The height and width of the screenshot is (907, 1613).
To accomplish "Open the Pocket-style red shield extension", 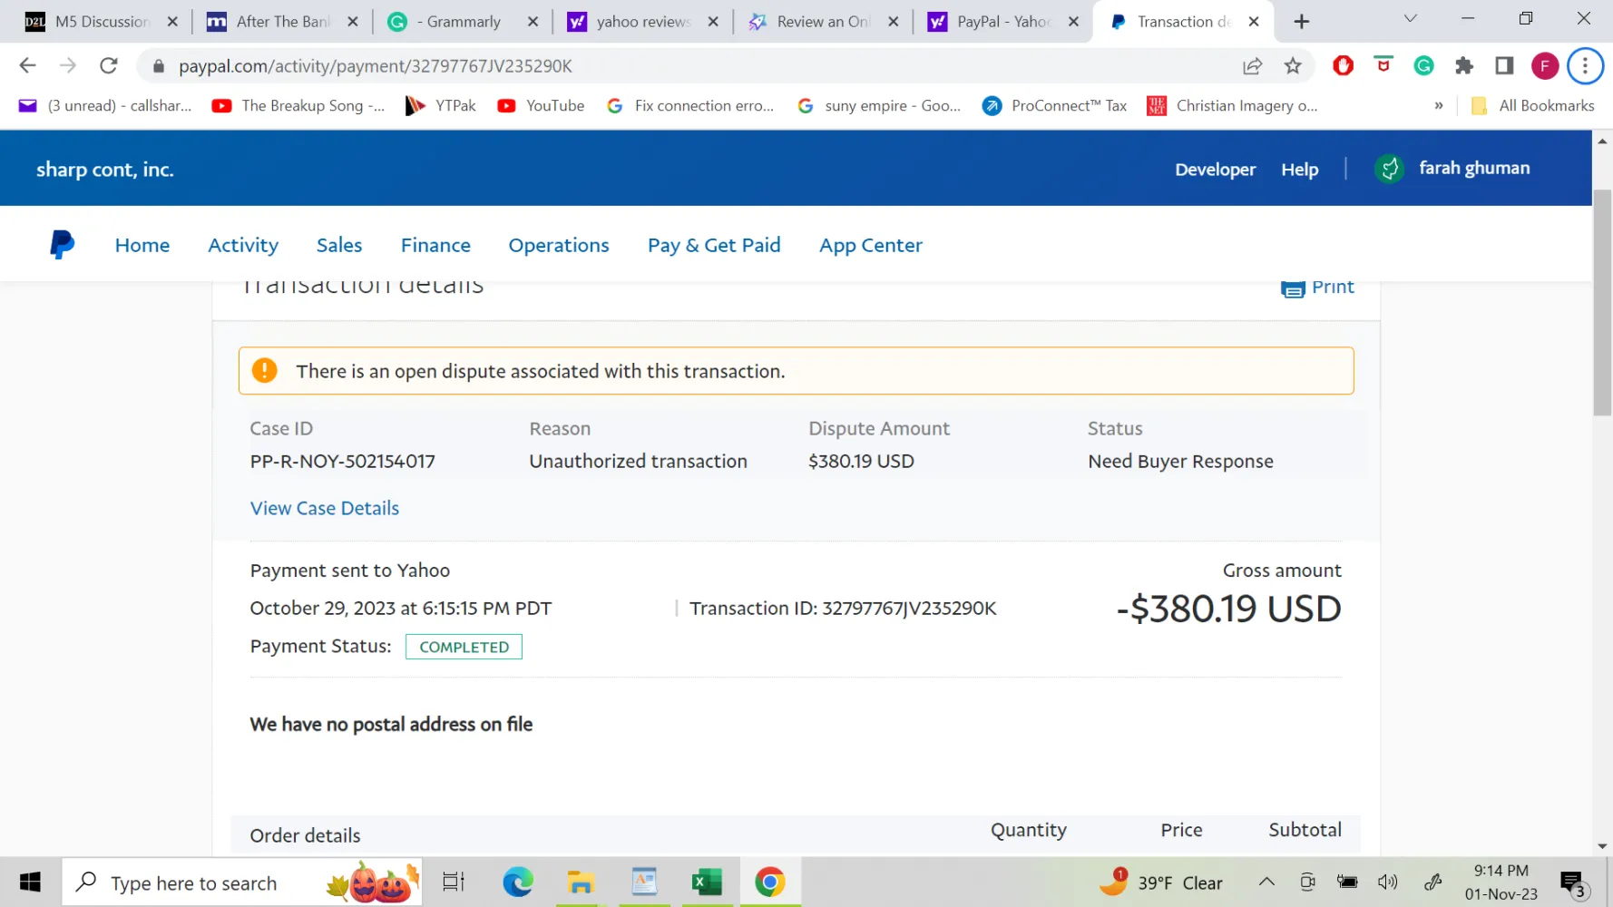I will coord(1383,64).
